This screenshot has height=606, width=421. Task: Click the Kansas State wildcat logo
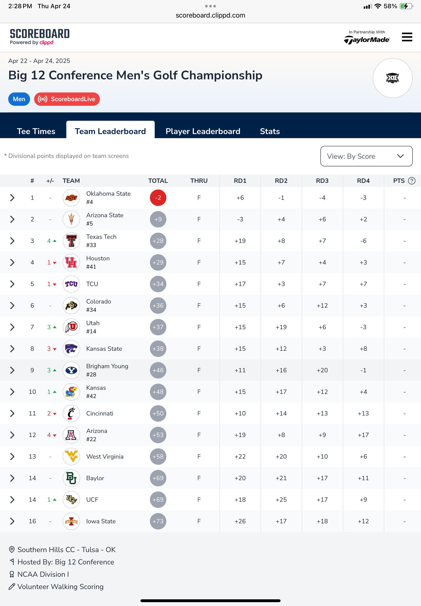pos(71,349)
